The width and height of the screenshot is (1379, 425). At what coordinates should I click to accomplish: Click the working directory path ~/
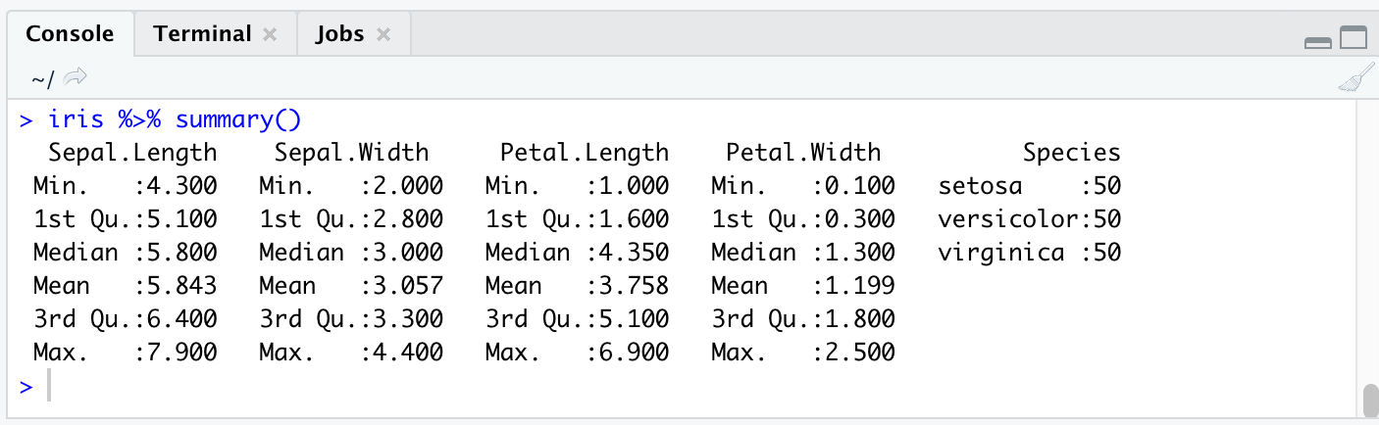click(42, 78)
